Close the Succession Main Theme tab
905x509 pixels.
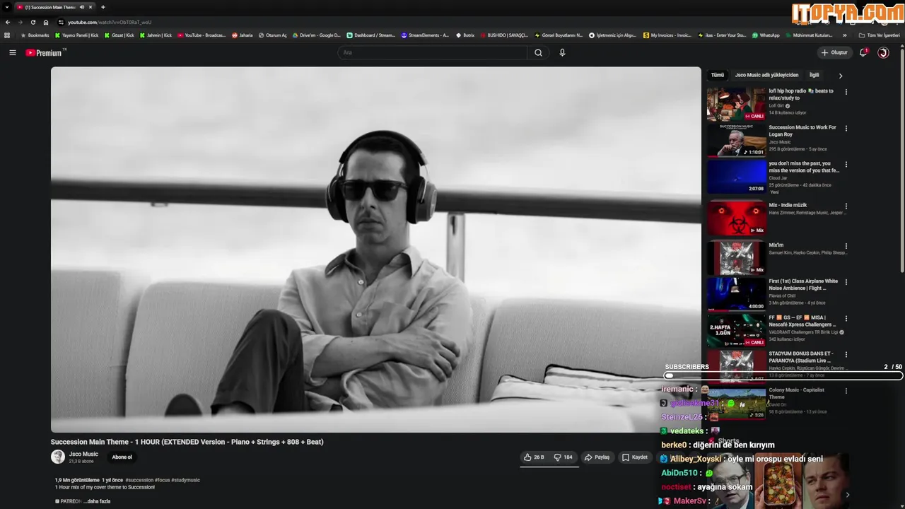tap(90, 7)
